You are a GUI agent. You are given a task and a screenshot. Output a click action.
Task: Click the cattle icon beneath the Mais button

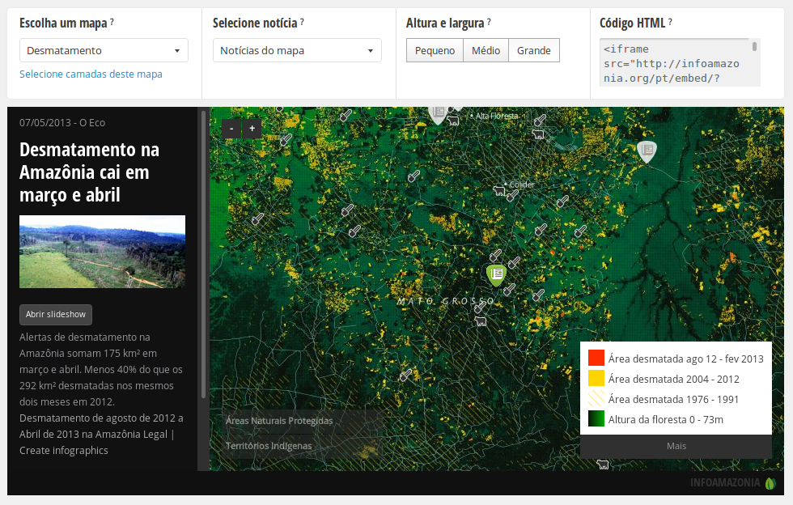coord(602,464)
